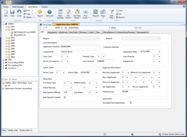Switch to the Underwriting/Property tab
The image size is (187, 137).
tap(126, 32)
